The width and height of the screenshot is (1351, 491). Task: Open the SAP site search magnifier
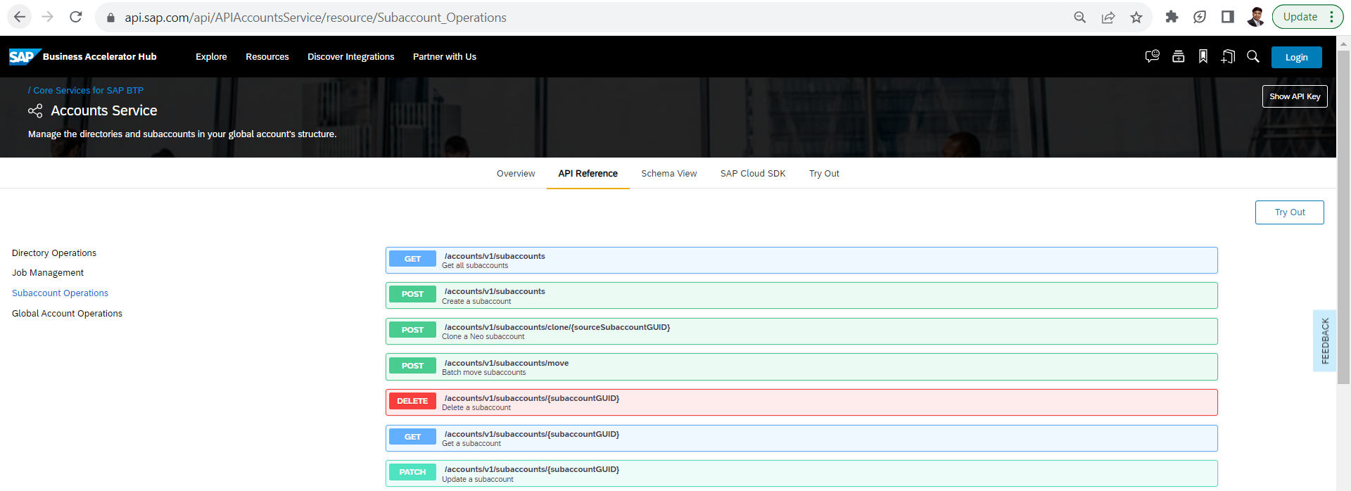tap(1253, 57)
